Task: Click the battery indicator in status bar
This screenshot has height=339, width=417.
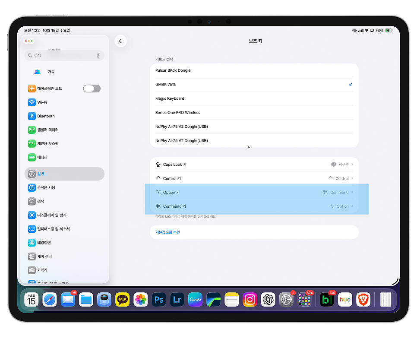Action: pyautogui.click(x=389, y=31)
